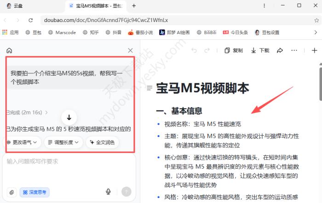The height and width of the screenshot is (203, 322).
Task: Click the 复制 copy button
Action: coord(234,50)
